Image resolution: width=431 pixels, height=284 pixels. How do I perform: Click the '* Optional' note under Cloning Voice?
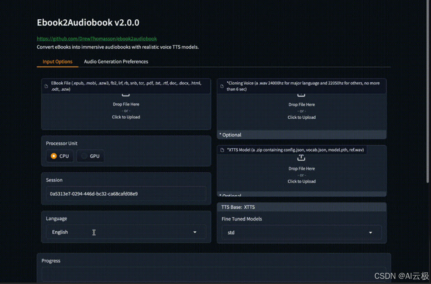point(230,135)
